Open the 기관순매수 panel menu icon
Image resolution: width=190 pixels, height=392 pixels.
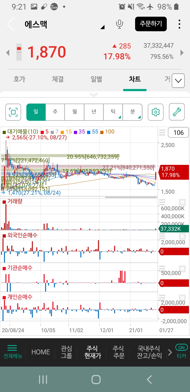tap(162, 268)
